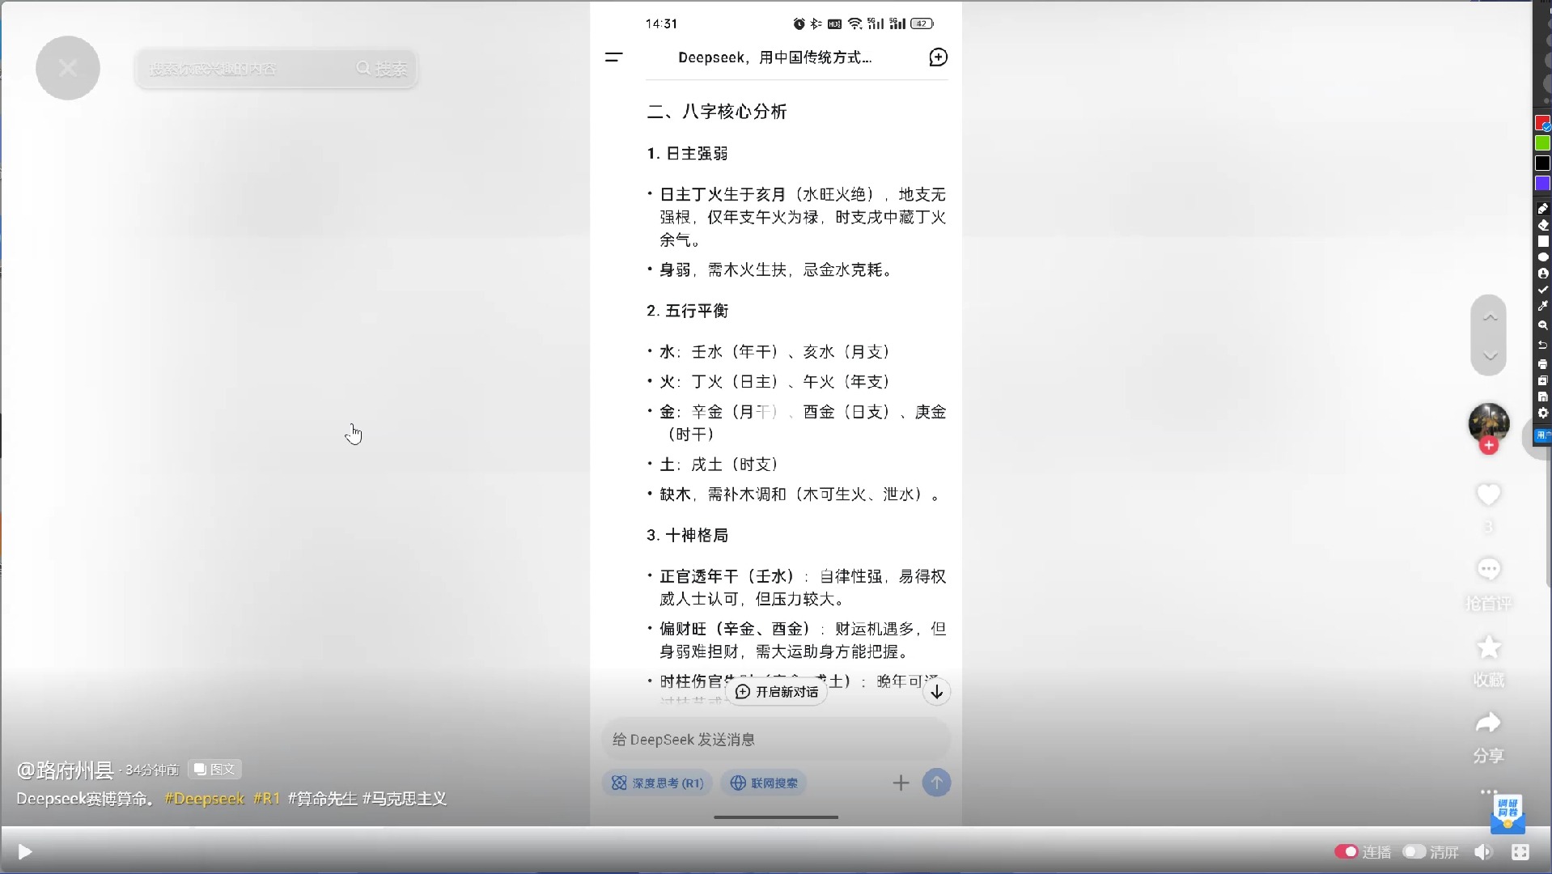Image resolution: width=1552 pixels, height=874 pixels.
Task: Select the eraser tool
Action: 1542,225
